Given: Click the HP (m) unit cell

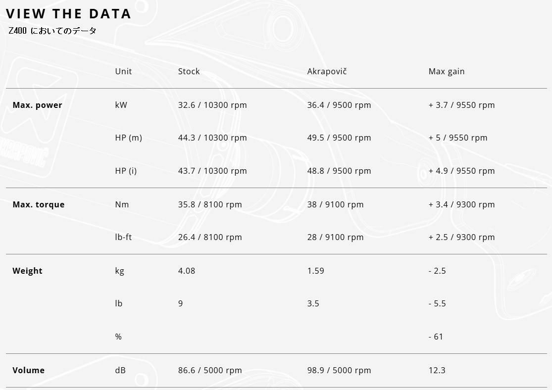Looking at the screenshot, I should (128, 138).
